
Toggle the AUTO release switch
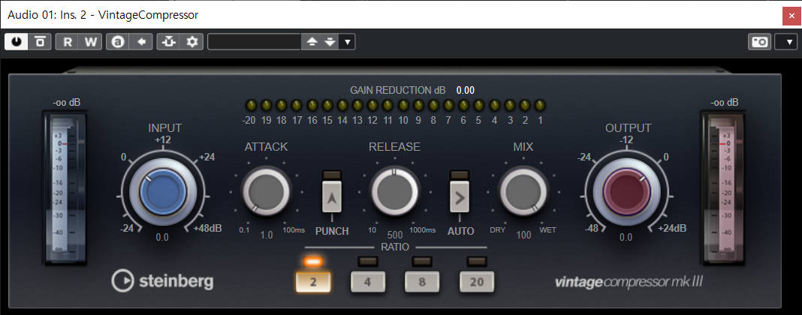click(x=460, y=198)
